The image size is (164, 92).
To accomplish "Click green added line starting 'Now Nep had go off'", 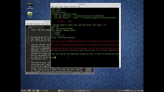I will [x=85, y=50].
